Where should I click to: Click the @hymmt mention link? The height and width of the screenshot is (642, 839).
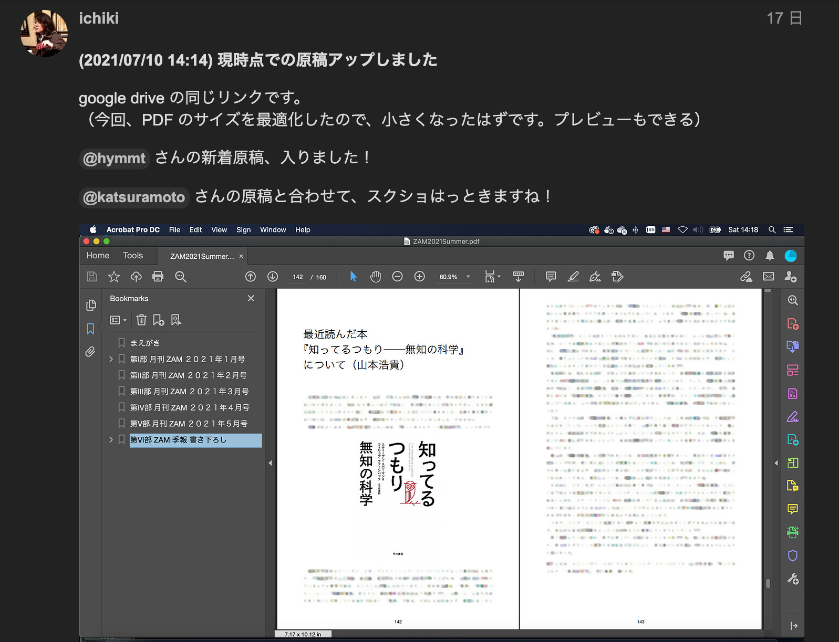point(114,158)
